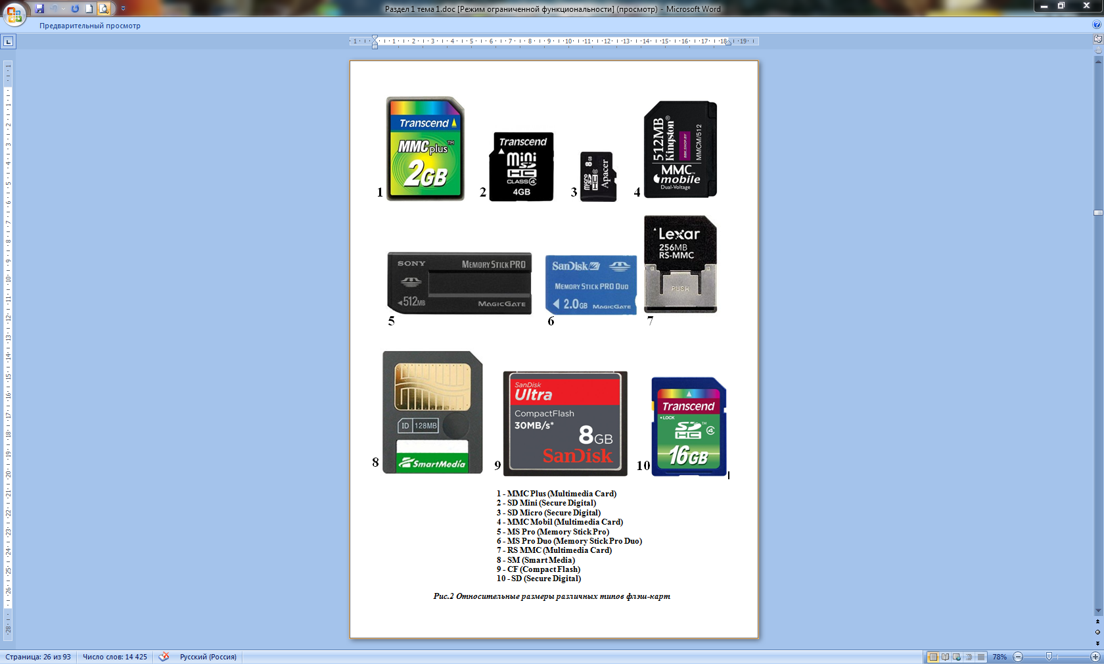This screenshot has width=1104, height=664.
Task: Toggle the Print Preview magnifier icon
Action: (104, 9)
